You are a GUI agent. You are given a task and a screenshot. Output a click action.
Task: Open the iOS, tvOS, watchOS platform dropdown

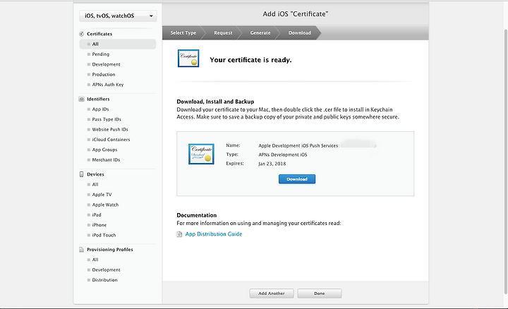click(118, 16)
